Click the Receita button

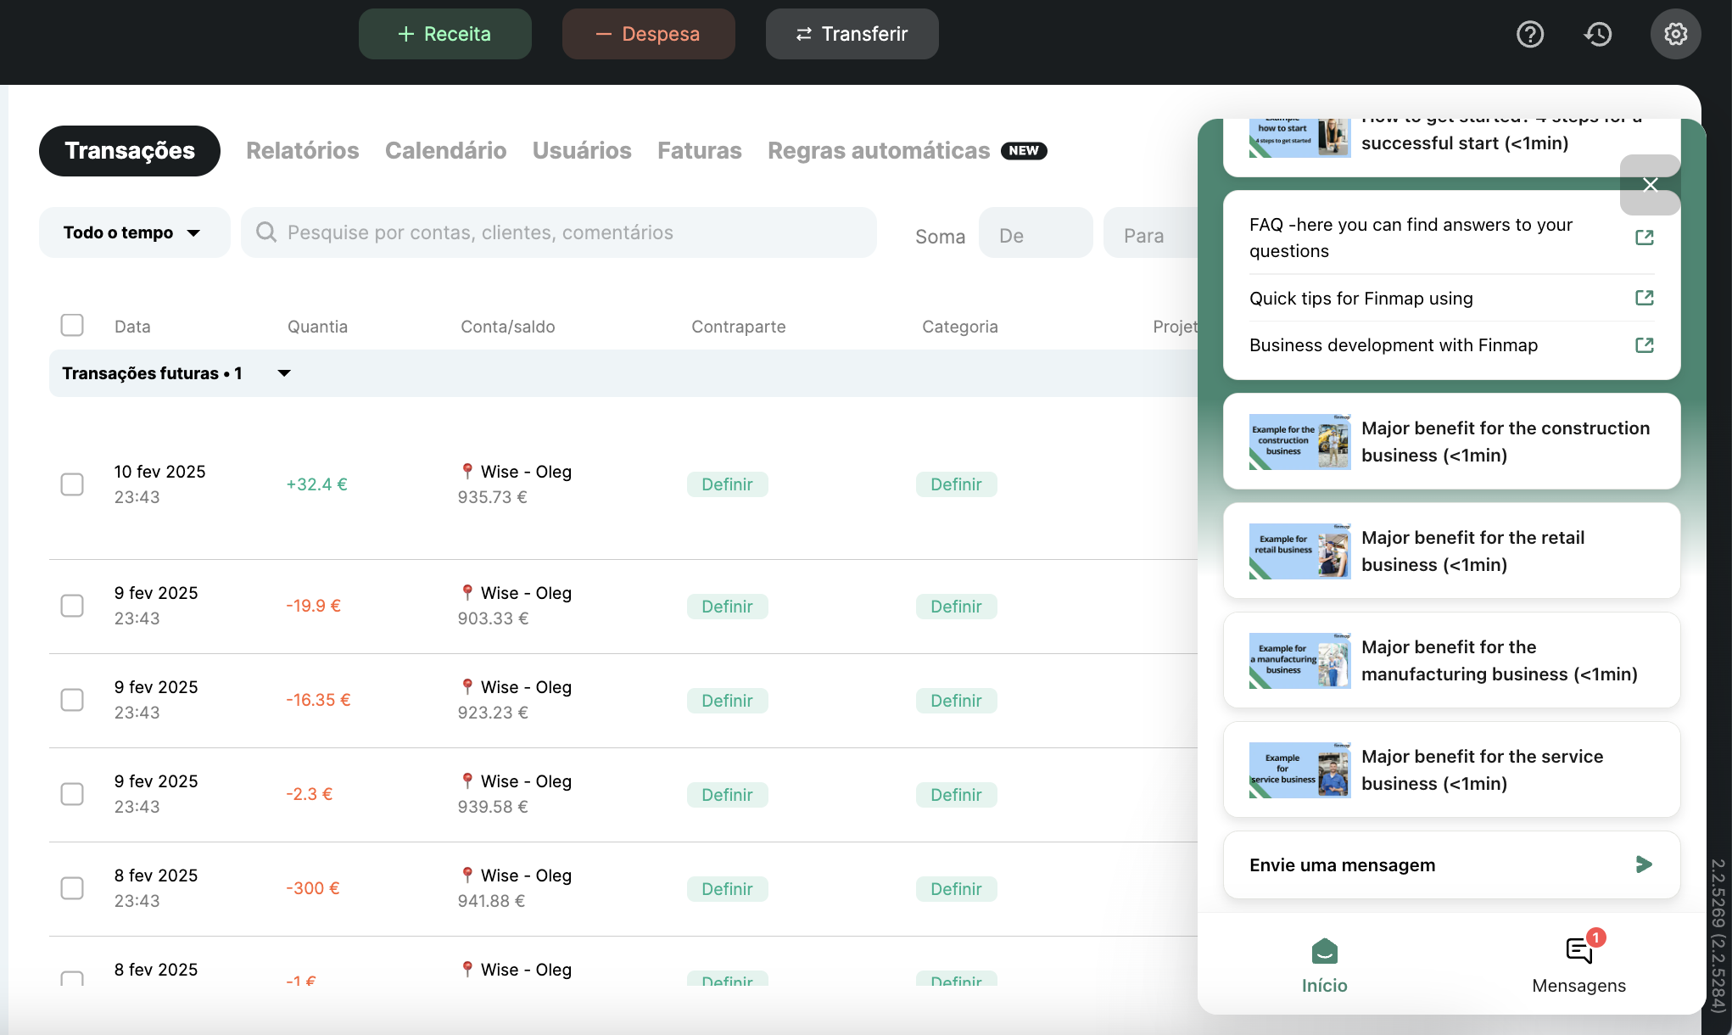coord(444,34)
